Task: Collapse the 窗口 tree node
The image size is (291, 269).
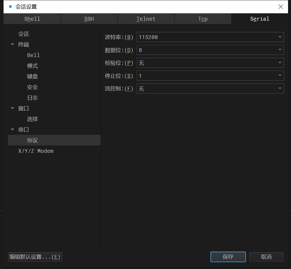Action: click(12, 108)
